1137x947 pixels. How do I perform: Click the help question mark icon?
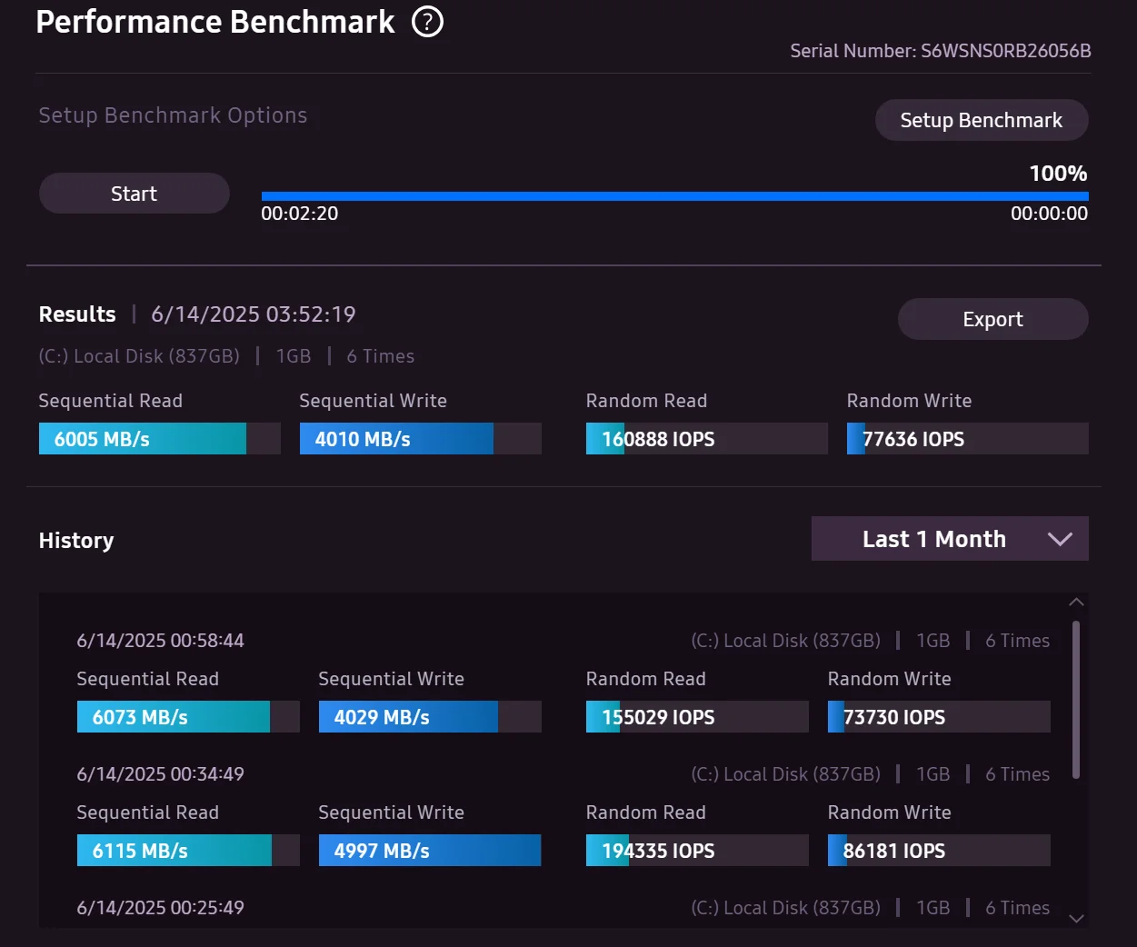tap(427, 22)
